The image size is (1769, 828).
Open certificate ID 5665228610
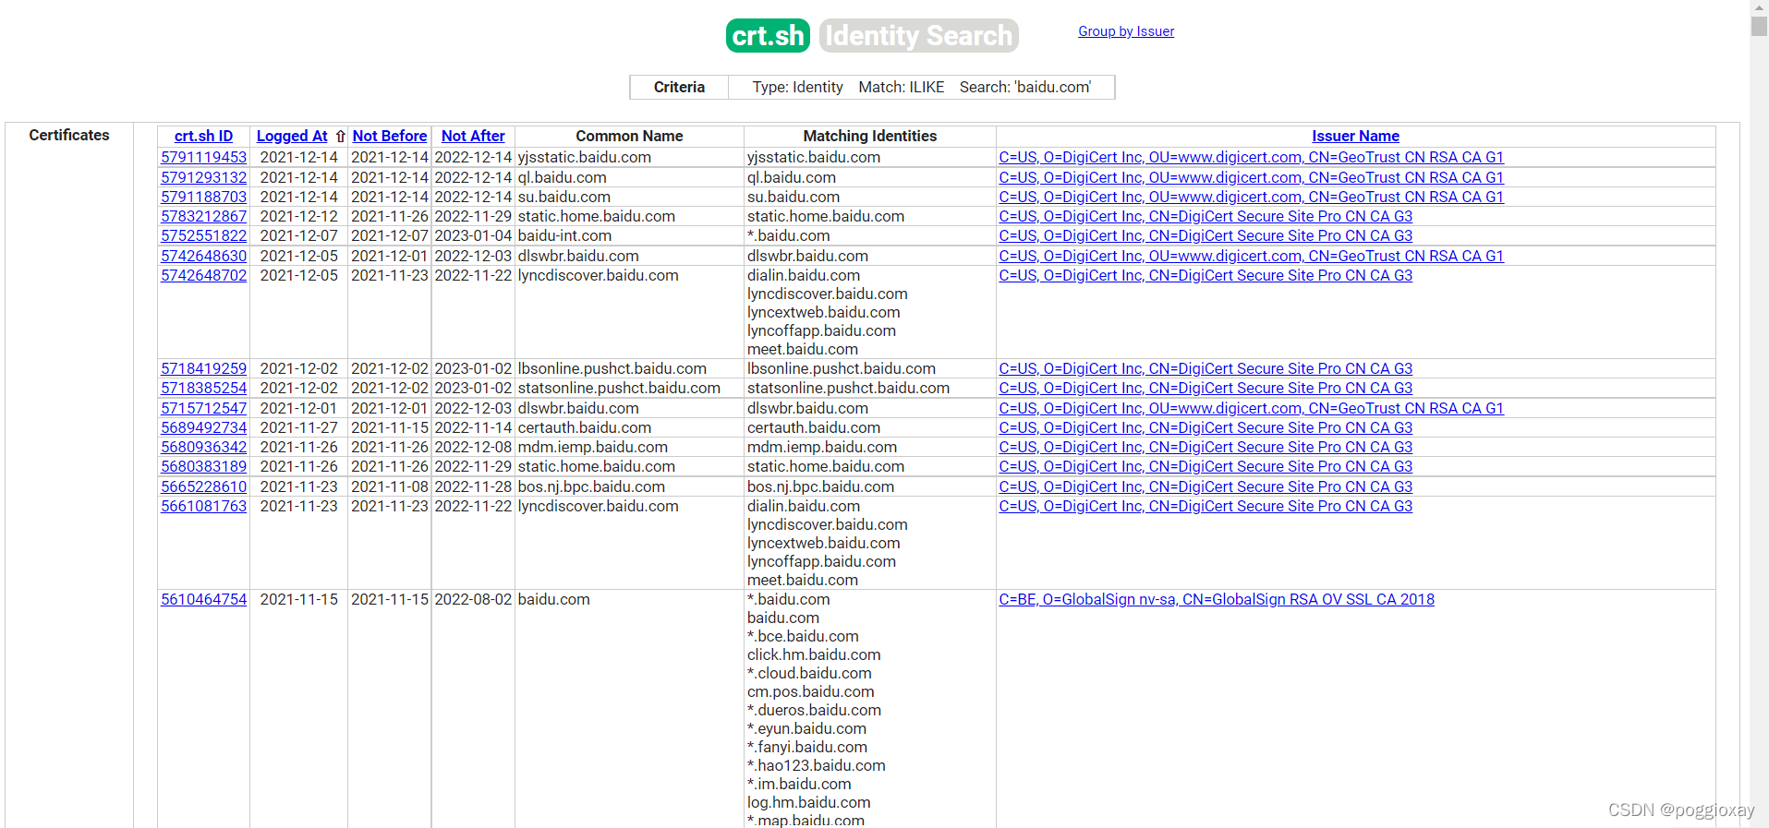tap(204, 486)
